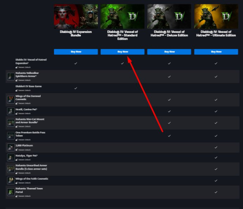Image resolution: width=243 pixels, height=209 pixels.
Task: Click the Nahantu Veilwalker Spiritborn Armor icon
Action: click(11, 77)
